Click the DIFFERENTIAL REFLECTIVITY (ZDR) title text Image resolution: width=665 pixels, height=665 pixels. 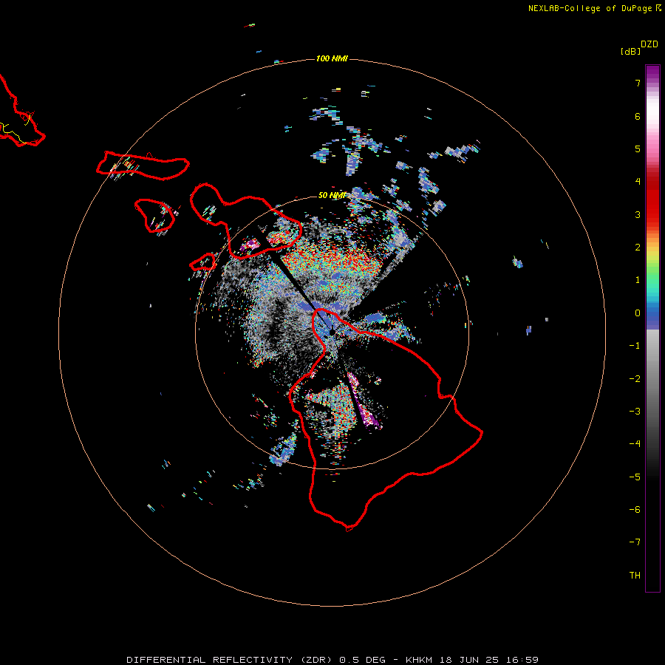(229, 660)
